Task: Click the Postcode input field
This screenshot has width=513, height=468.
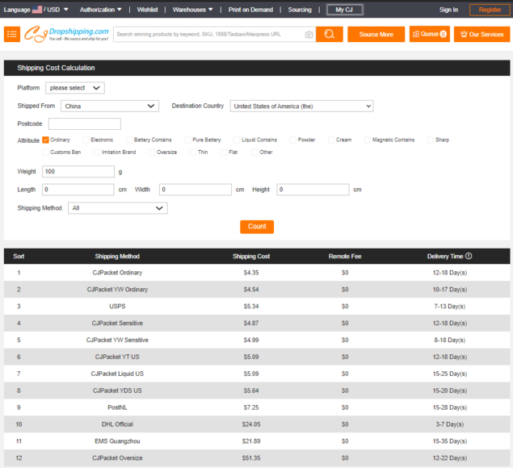Action: (x=85, y=124)
